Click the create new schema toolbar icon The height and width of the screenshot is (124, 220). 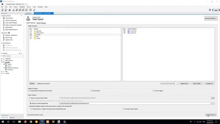[x=14, y=10]
